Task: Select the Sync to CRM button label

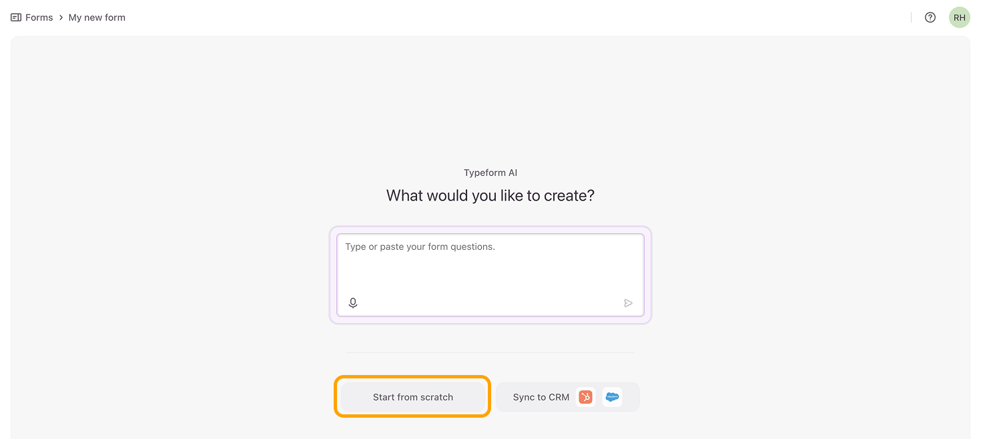Action: tap(541, 397)
